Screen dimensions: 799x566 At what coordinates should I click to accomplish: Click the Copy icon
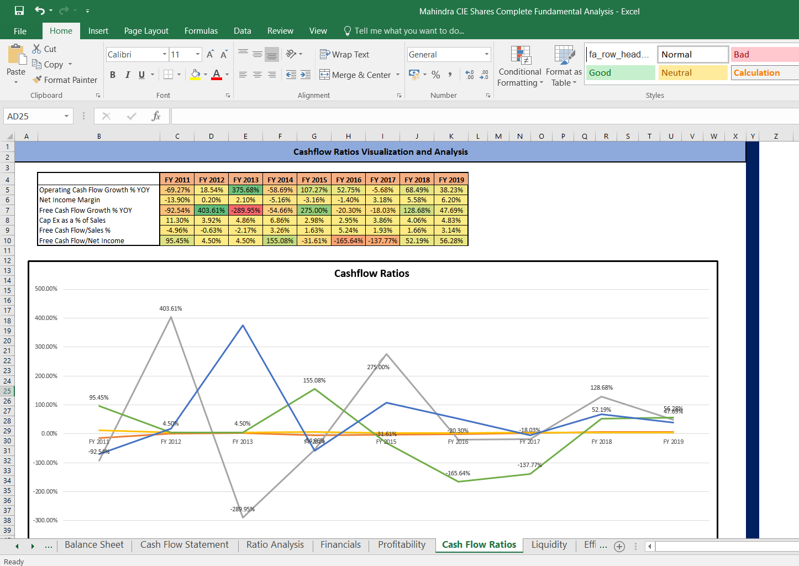point(37,64)
